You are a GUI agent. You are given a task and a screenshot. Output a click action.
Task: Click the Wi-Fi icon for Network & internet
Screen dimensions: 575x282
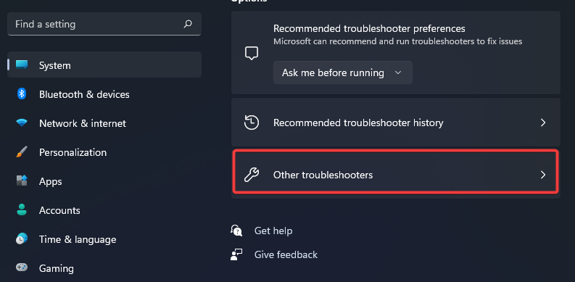click(22, 123)
